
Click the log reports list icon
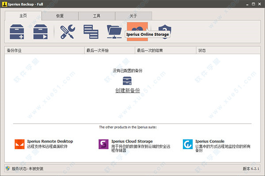coord(91,32)
